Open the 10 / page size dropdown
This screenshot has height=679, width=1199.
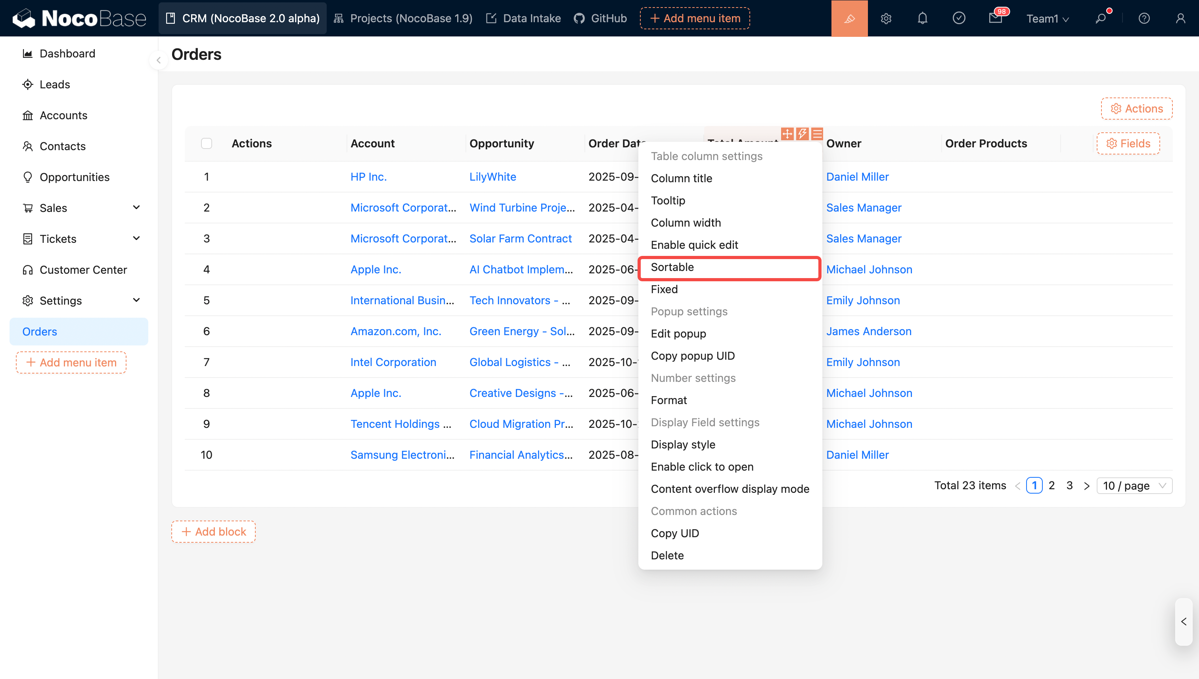[1134, 485]
